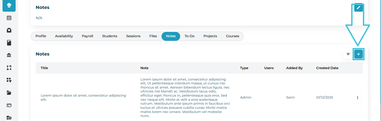
Task: Open the Payroll tab
Action: click(87, 36)
